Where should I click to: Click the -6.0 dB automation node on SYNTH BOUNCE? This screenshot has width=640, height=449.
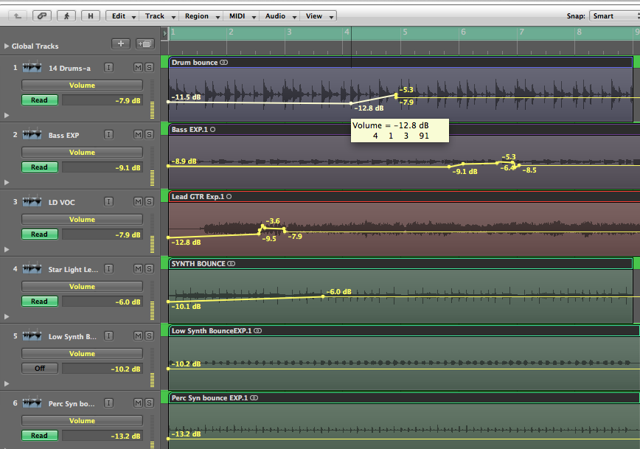[x=323, y=296]
